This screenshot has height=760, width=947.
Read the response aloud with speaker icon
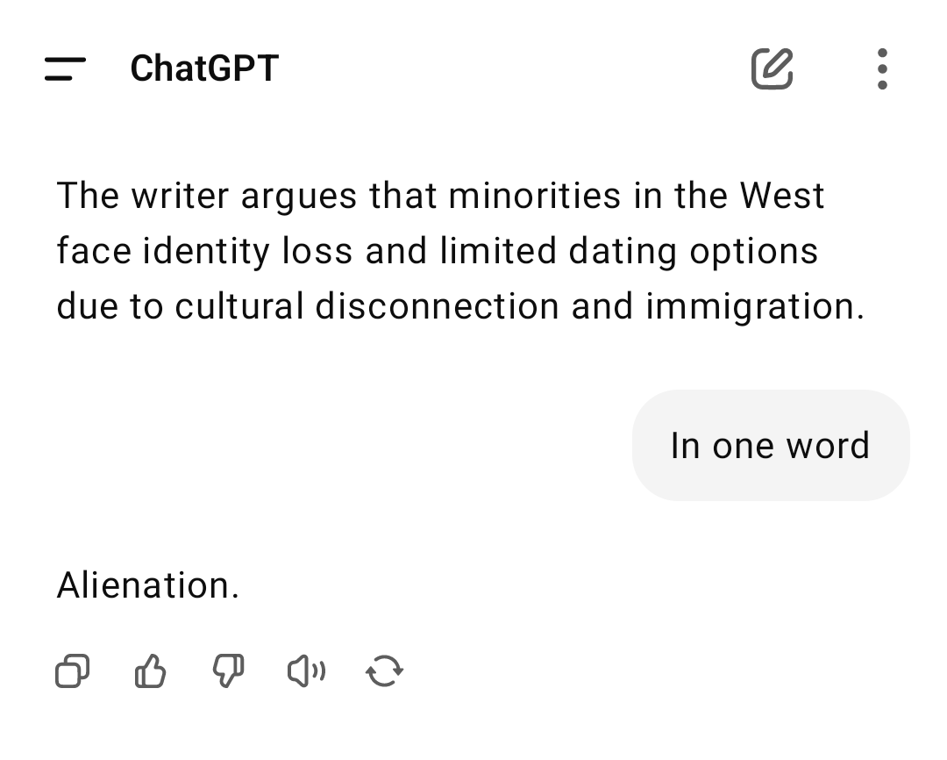(x=306, y=671)
